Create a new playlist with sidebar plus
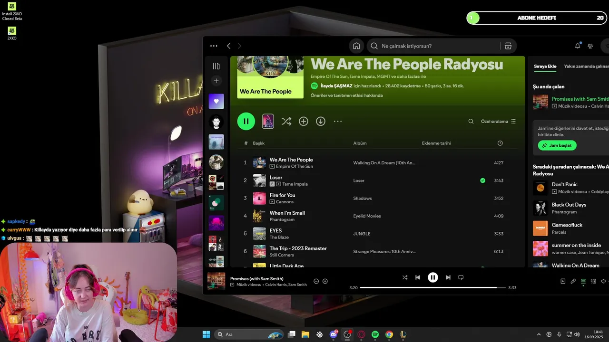 tap(216, 81)
